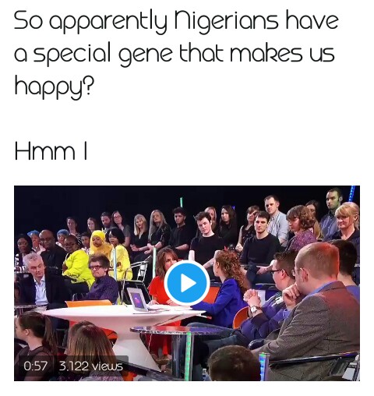Click the word "happy?" in the post
The width and height of the screenshot is (374, 396).
click(54, 85)
